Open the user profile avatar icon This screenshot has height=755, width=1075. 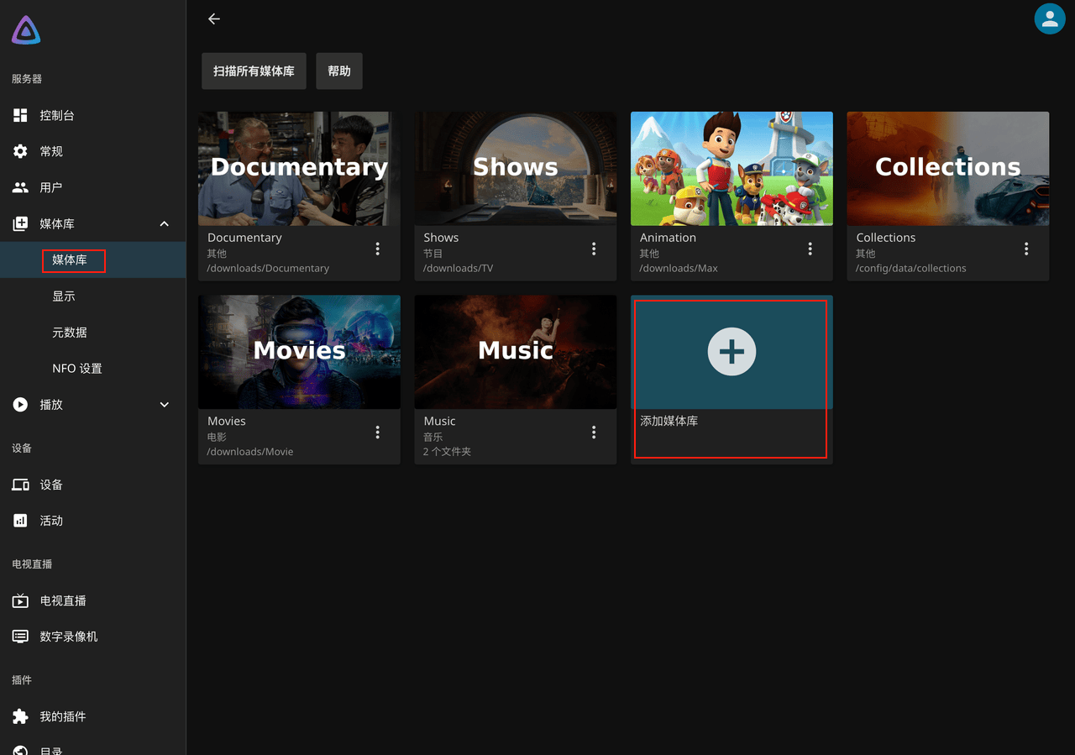1050,18
